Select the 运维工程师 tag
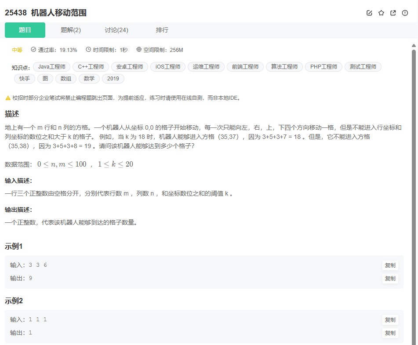Screen dimensions: 418x345 [206, 67]
